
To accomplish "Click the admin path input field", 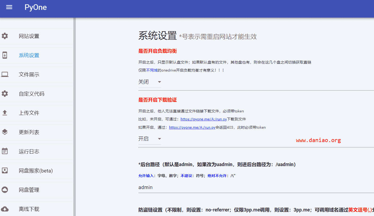I will (256, 187).
